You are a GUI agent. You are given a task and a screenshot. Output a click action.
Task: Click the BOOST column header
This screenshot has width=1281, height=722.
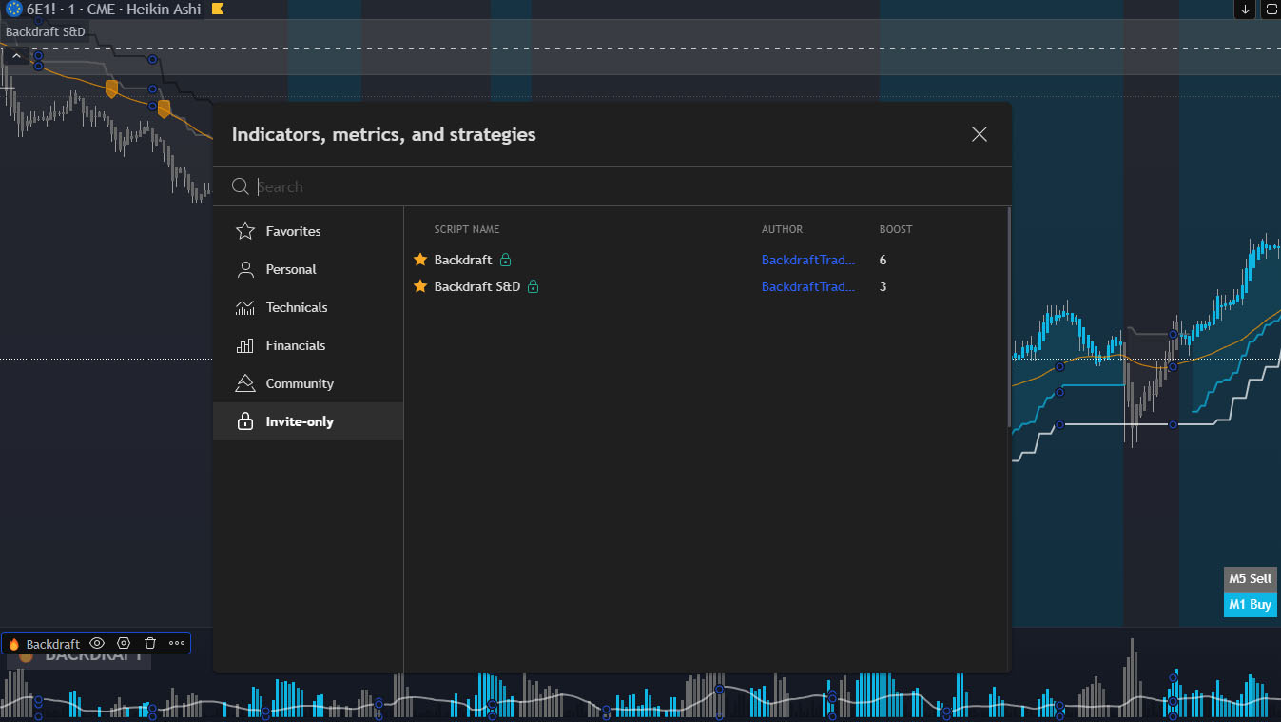coord(896,229)
